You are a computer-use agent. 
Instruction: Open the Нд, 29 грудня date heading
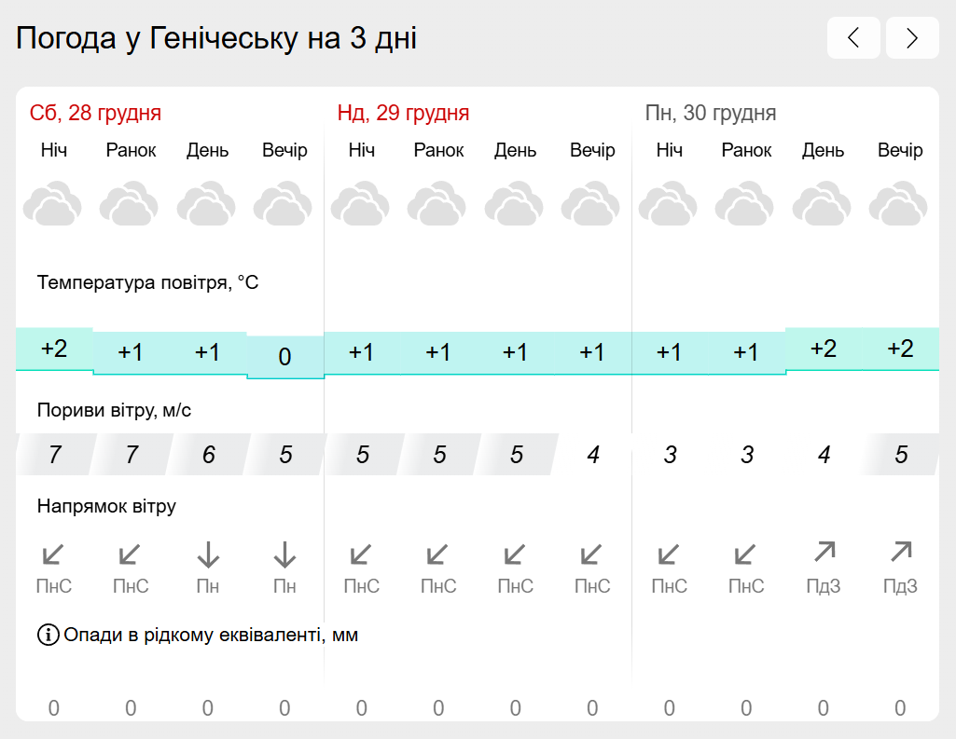point(403,113)
